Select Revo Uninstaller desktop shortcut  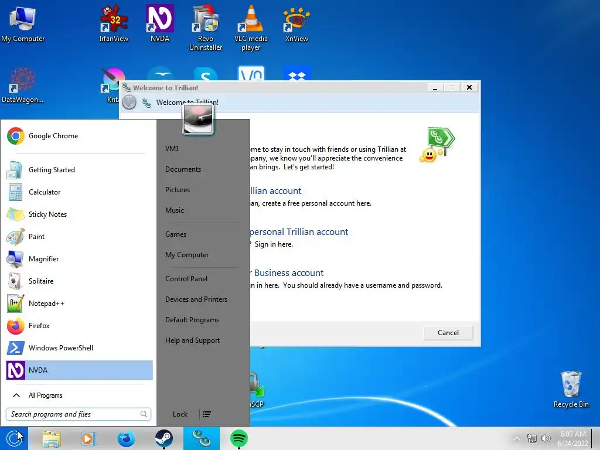pyautogui.click(x=206, y=28)
